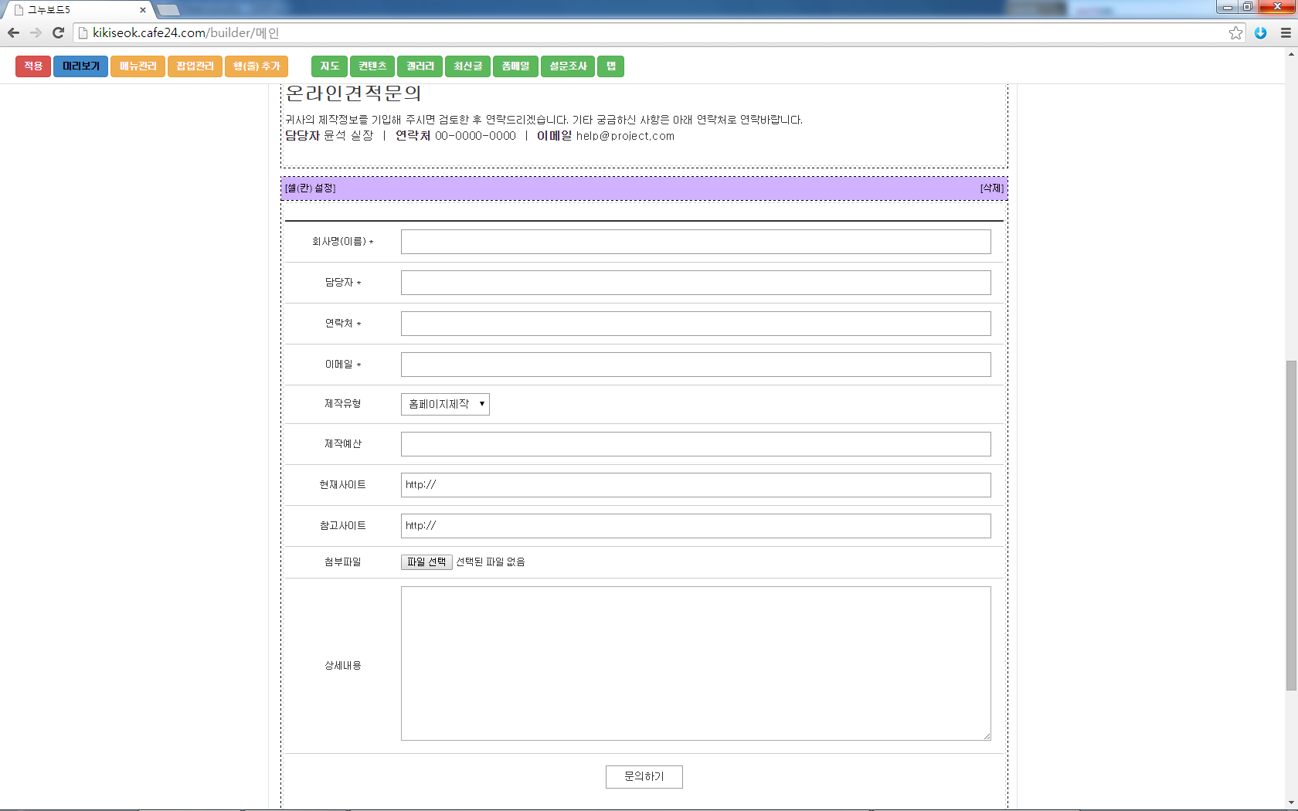The height and width of the screenshot is (811, 1298).
Task: Open 미리보기 preview
Action: (x=80, y=66)
